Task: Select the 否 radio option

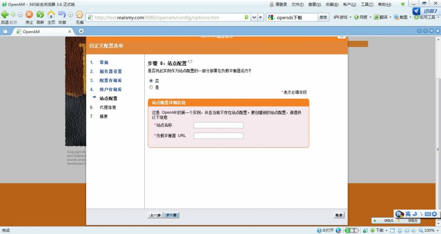Action: coord(151,81)
